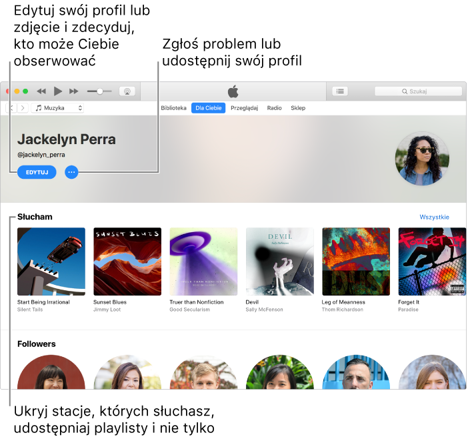This screenshot has height=439, width=468.
Task: Click the Followers section heading
Action: coord(37,344)
